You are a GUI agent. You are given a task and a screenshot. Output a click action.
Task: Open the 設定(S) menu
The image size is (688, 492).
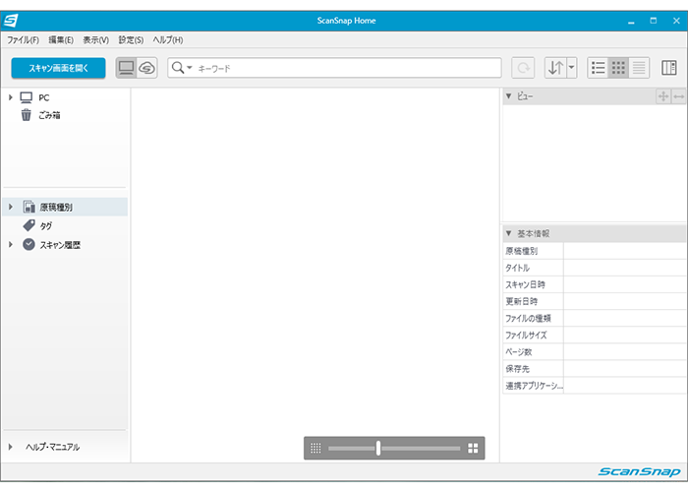pos(131,39)
